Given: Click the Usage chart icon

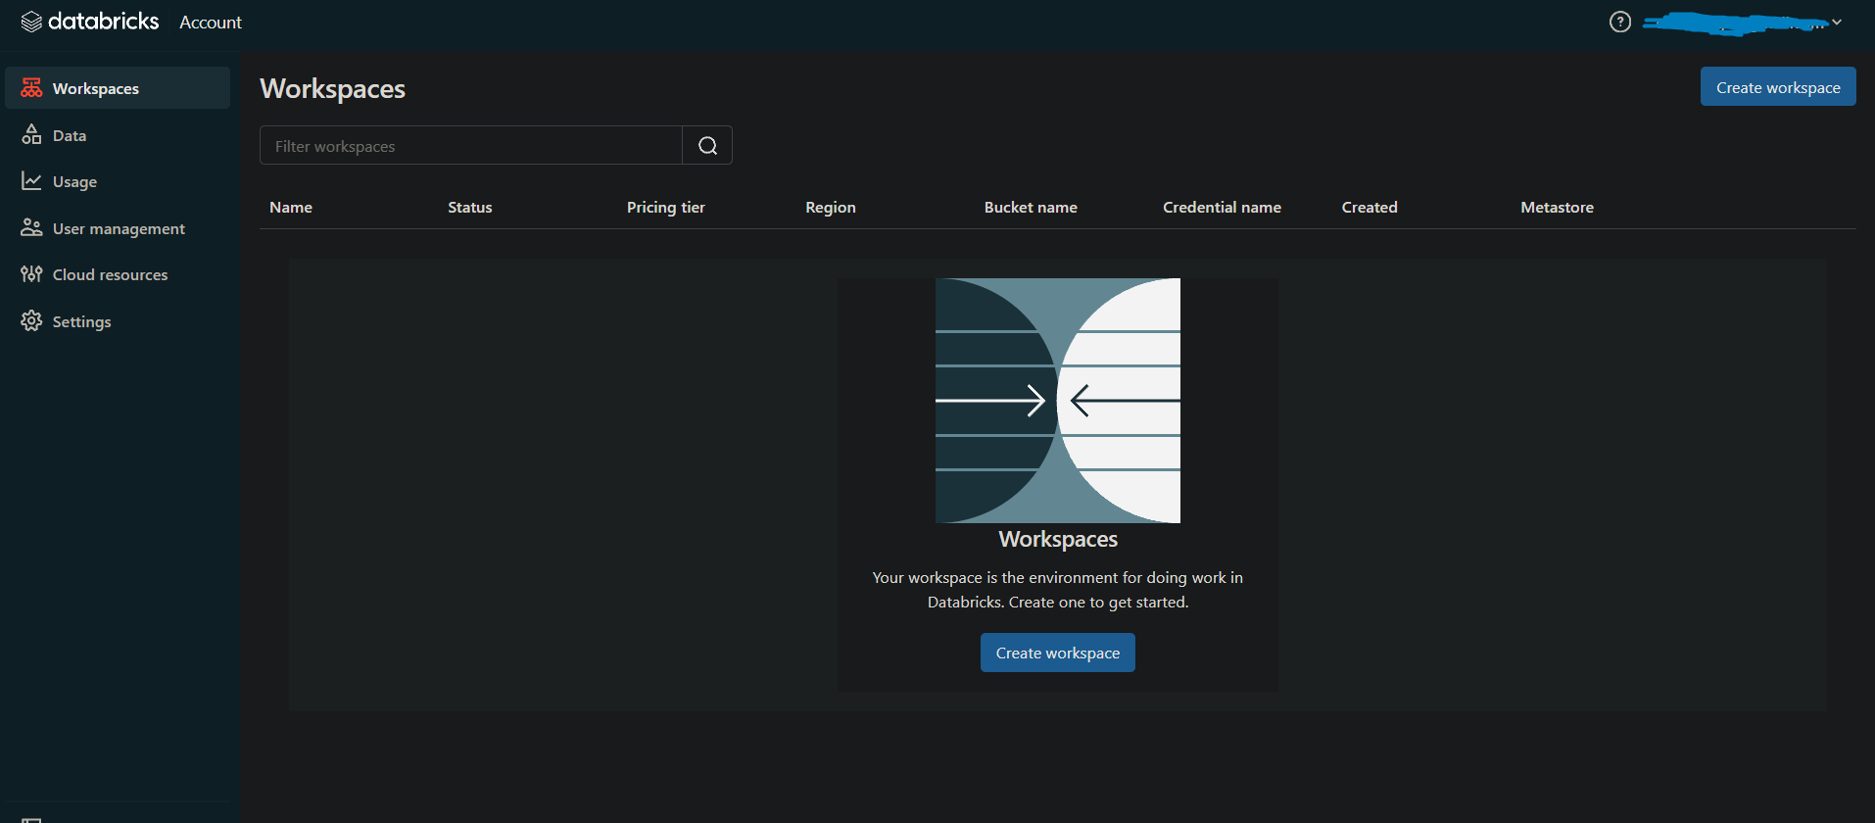Looking at the screenshot, I should pyautogui.click(x=31, y=181).
